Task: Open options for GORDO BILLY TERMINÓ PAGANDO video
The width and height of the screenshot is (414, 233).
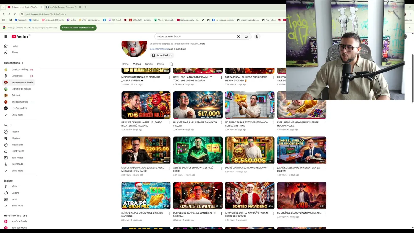Action: pos(169,123)
